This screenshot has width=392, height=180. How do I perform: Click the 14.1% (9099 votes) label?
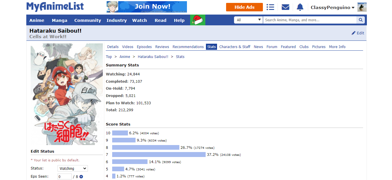165,162
